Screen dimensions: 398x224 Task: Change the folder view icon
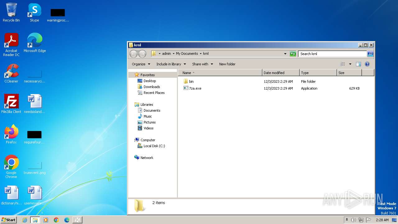[343, 64]
